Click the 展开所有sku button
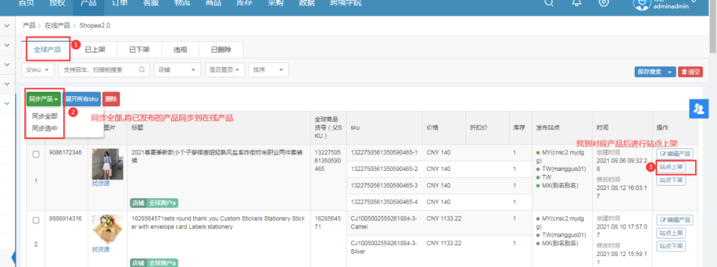Viewport: 717px width, 267px height. pos(82,99)
